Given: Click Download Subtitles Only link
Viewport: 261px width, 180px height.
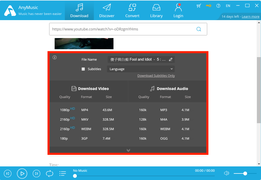Looking at the screenshot, I should (x=156, y=76).
